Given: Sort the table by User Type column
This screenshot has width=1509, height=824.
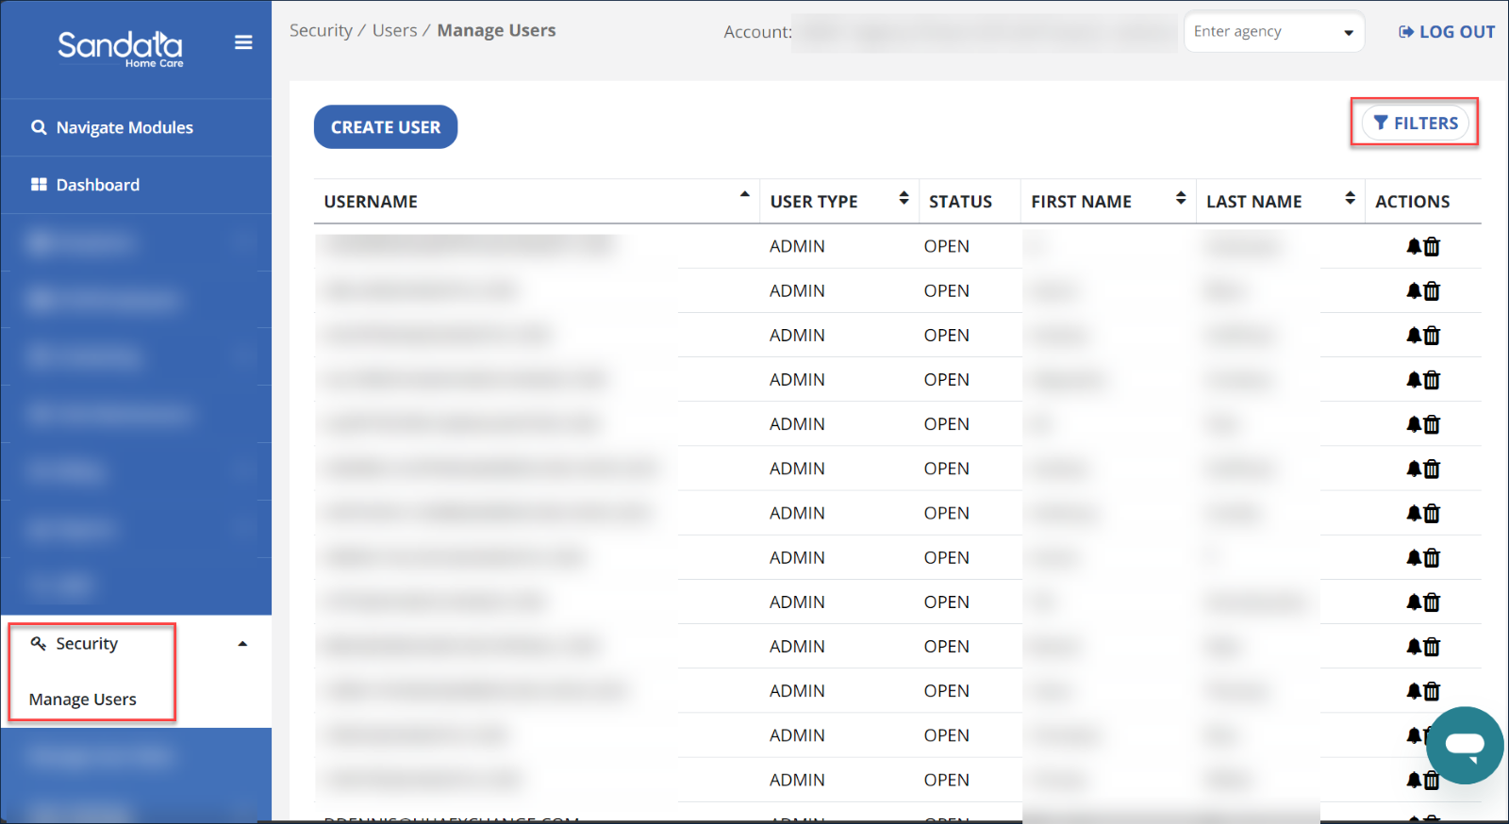Looking at the screenshot, I should [904, 198].
